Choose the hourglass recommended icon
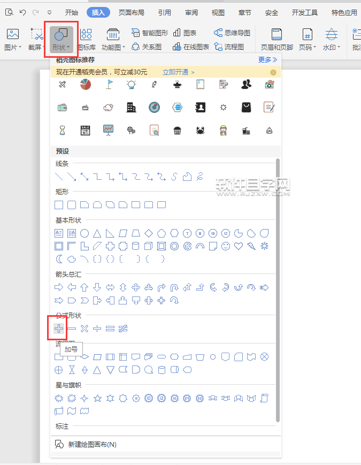The height and width of the screenshot is (465, 361). 62,130
